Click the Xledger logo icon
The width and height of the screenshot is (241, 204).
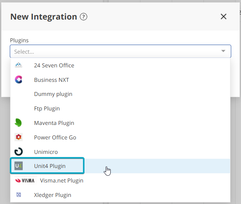[x=18, y=195]
